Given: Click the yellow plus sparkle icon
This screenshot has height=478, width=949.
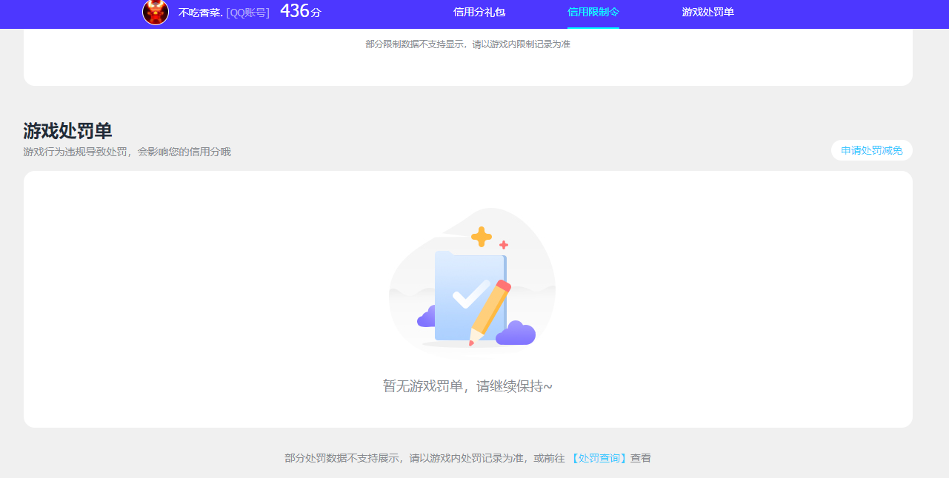Looking at the screenshot, I should (482, 235).
